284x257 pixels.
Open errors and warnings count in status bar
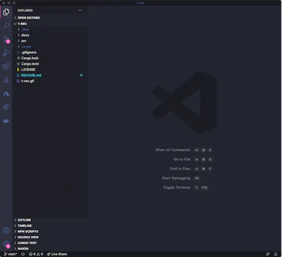36,254
